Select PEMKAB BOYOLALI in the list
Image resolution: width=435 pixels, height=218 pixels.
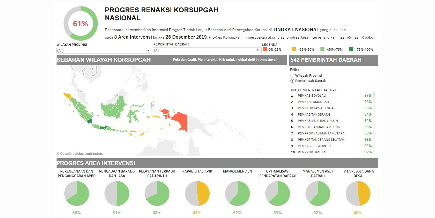pyautogui.click(x=312, y=96)
